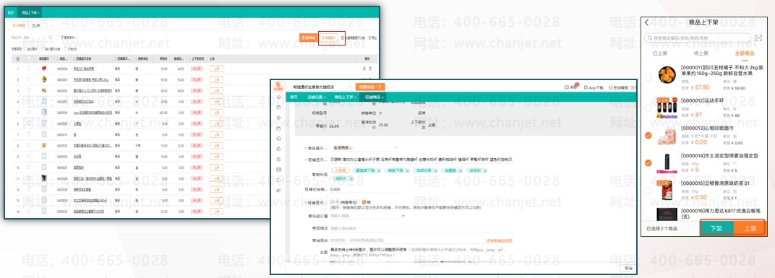Tick the select-all checkbox in the table header

pos(29,58)
